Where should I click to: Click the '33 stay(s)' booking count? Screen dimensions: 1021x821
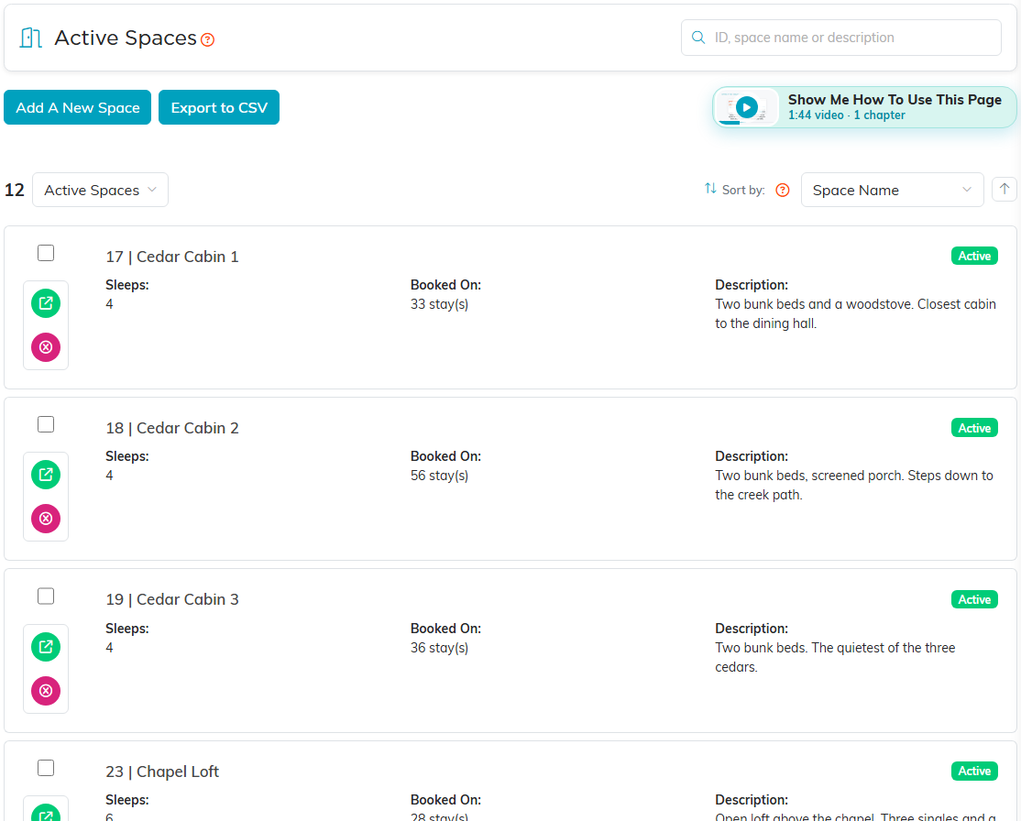tap(440, 304)
